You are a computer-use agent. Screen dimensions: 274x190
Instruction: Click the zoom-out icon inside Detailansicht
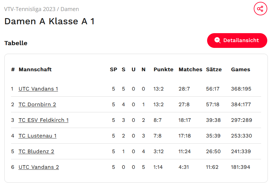point(218,41)
